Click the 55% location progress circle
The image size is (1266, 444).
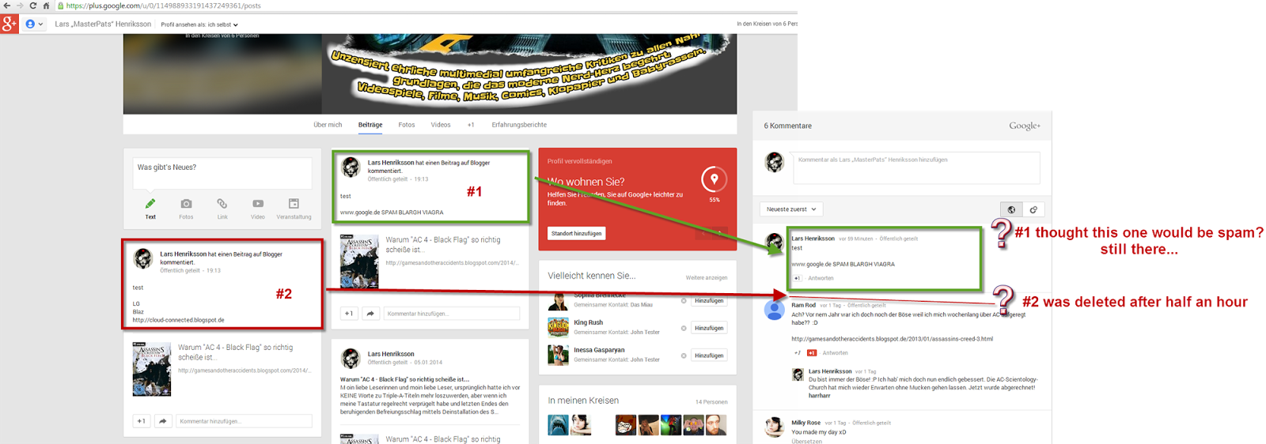[x=714, y=180]
